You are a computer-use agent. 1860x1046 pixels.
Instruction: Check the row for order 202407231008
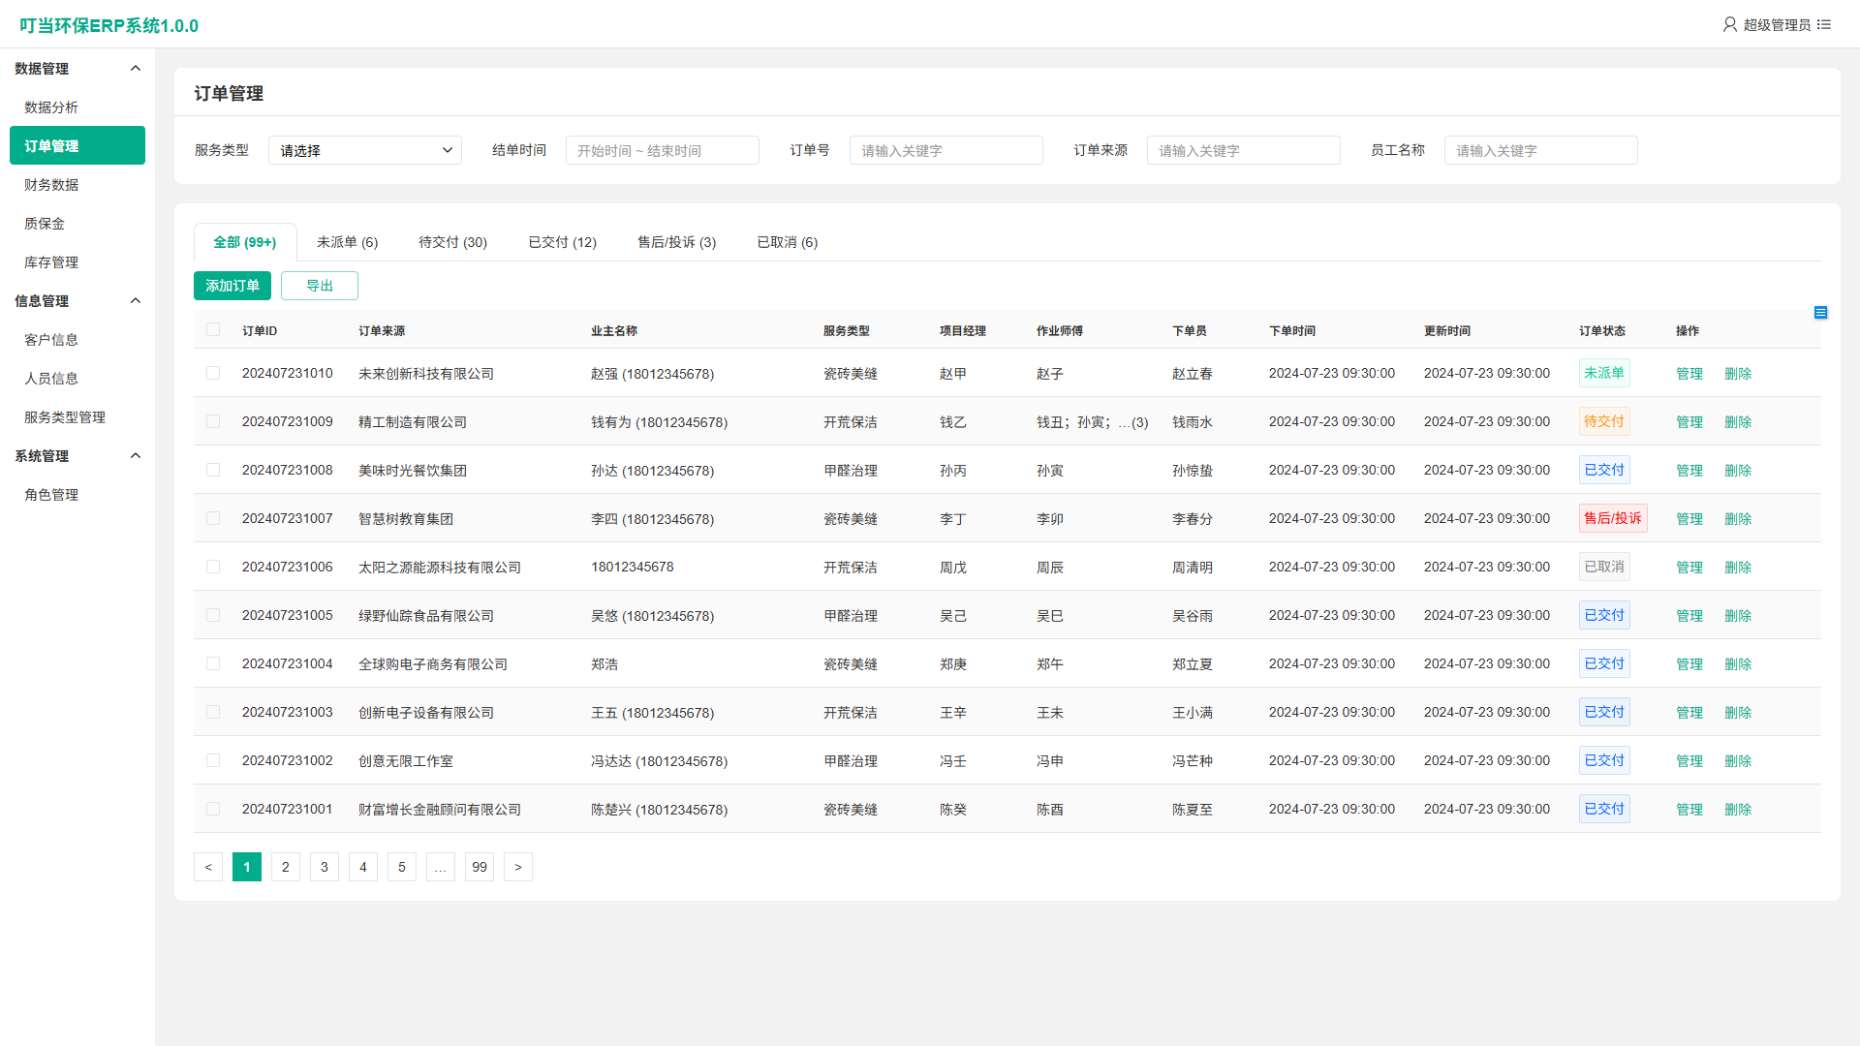[213, 470]
